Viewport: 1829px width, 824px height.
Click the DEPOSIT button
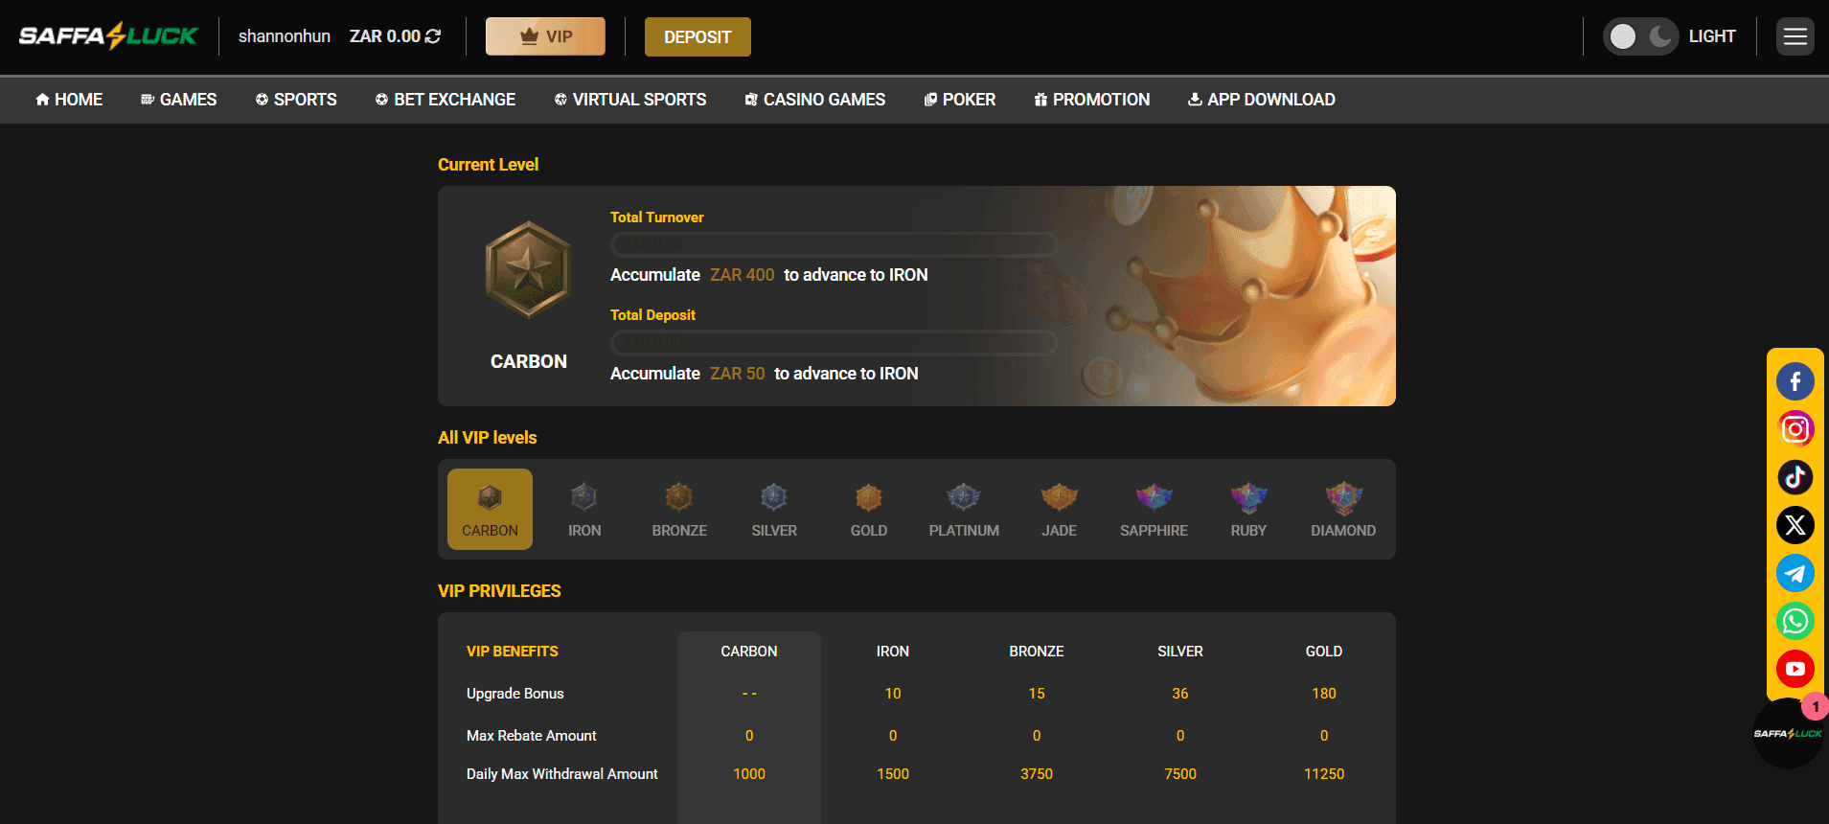pyautogui.click(x=697, y=36)
